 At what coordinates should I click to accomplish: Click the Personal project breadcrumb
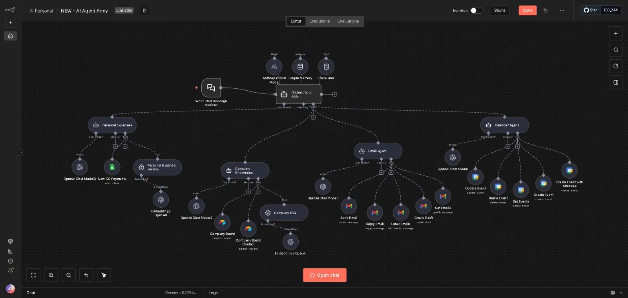point(41,11)
